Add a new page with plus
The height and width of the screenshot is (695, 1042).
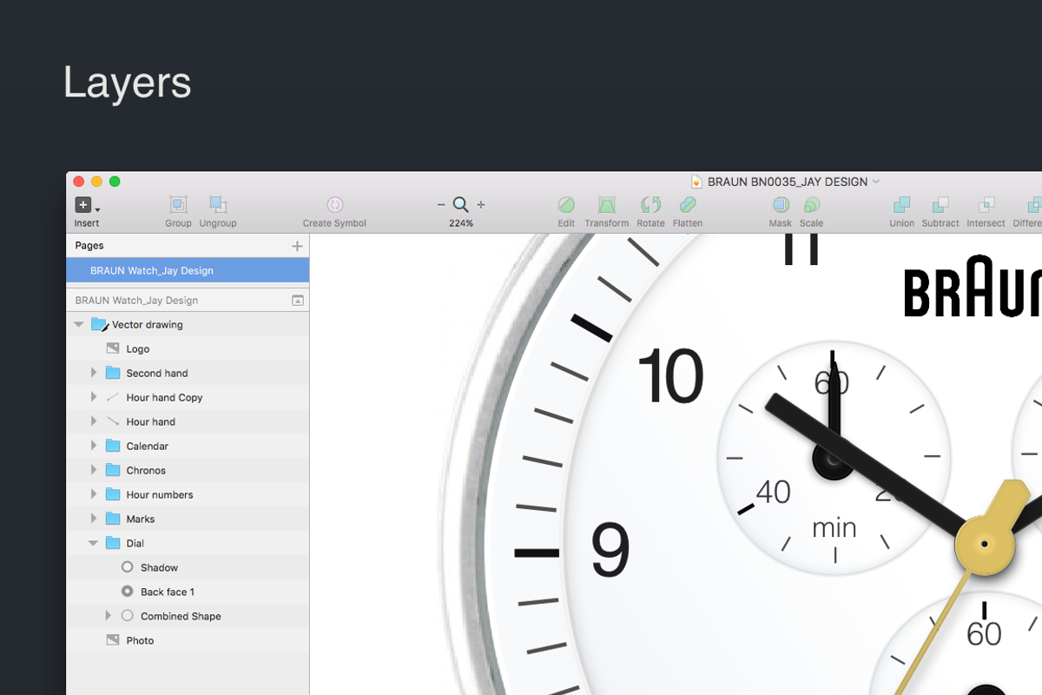[x=297, y=246]
